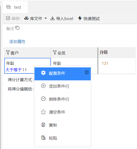Click the save floppy disk icon
This screenshot has width=137, height=149.
[8, 18]
